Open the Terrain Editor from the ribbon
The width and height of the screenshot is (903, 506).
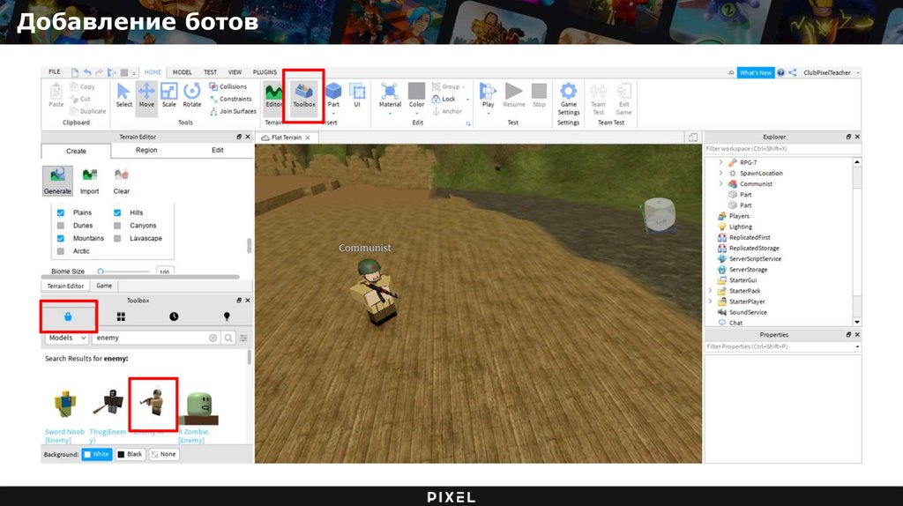click(274, 95)
